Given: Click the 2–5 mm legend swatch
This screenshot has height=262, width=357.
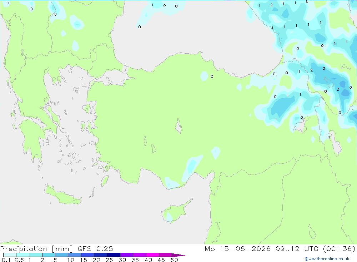Looking at the screenshot, I should [49, 255].
